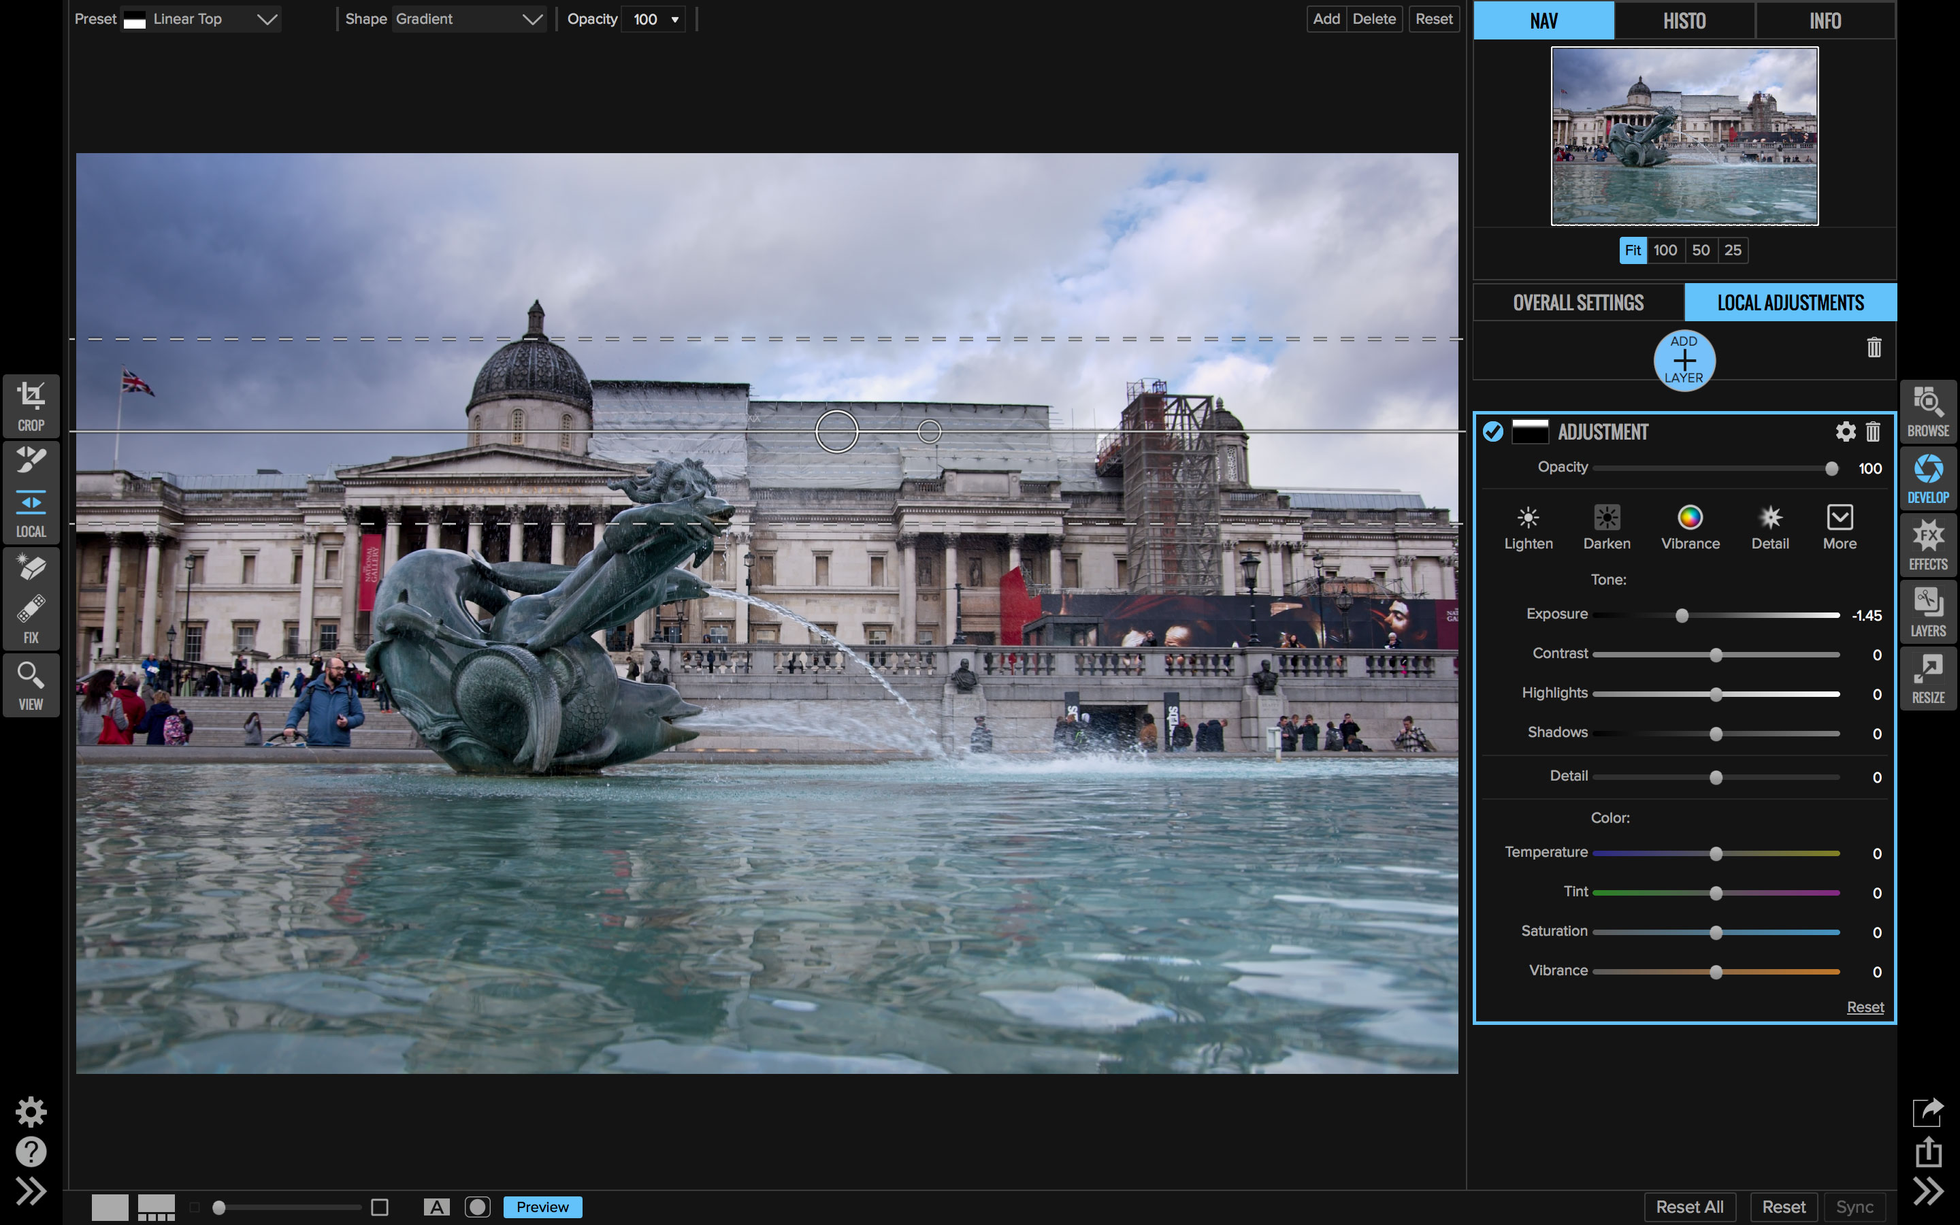Set navigator zoom to 50
1960x1225 pixels.
(x=1701, y=250)
